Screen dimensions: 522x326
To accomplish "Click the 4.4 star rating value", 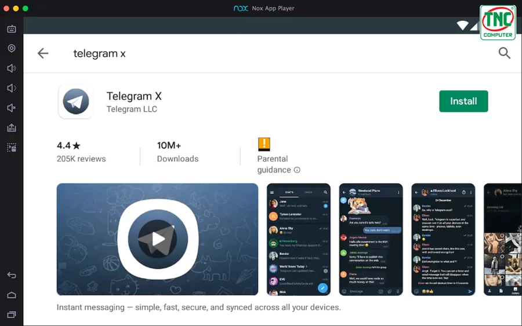I will [x=68, y=145].
